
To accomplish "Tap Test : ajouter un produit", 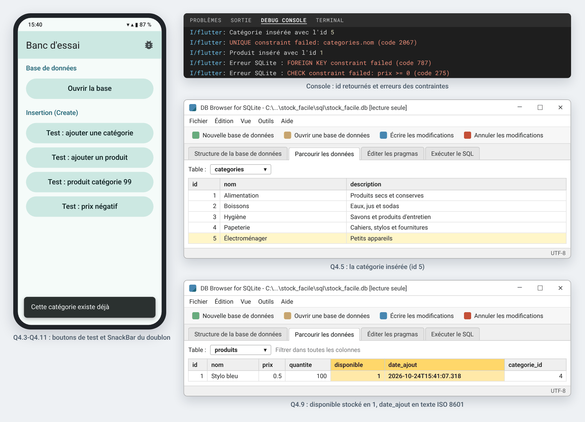I will pyautogui.click(x=90, y=157).
